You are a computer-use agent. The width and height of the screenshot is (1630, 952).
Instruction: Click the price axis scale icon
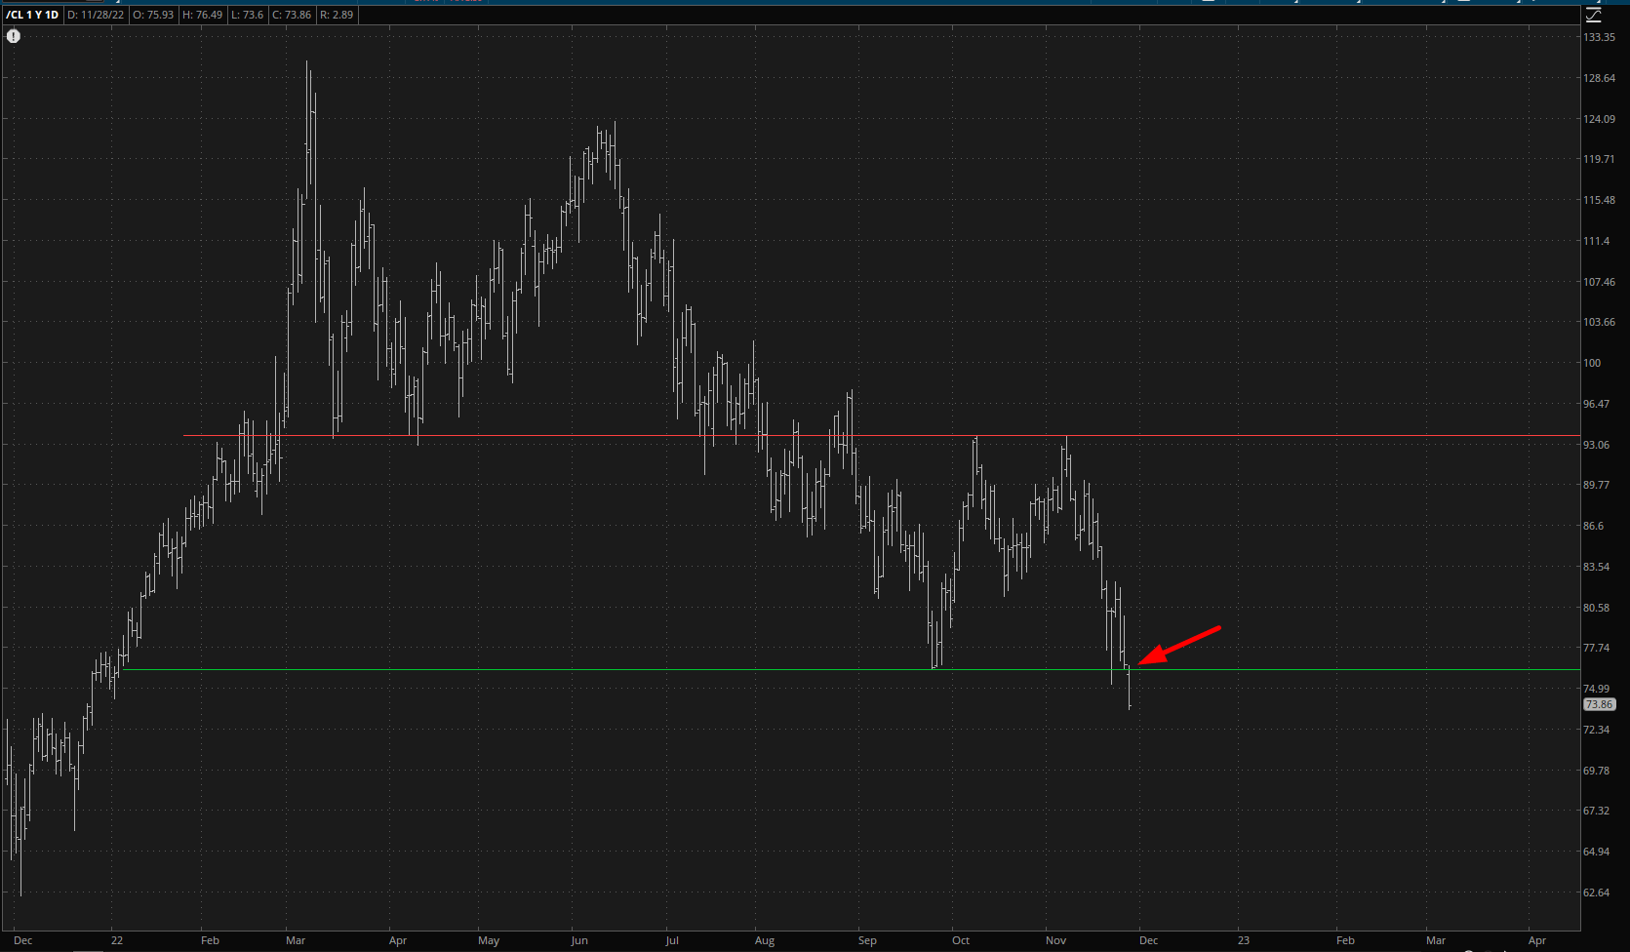click(1593, 15)
